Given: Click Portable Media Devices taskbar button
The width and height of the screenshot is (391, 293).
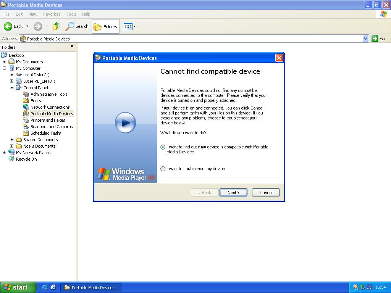Looking at the screenshot, I should pos(91,288).
